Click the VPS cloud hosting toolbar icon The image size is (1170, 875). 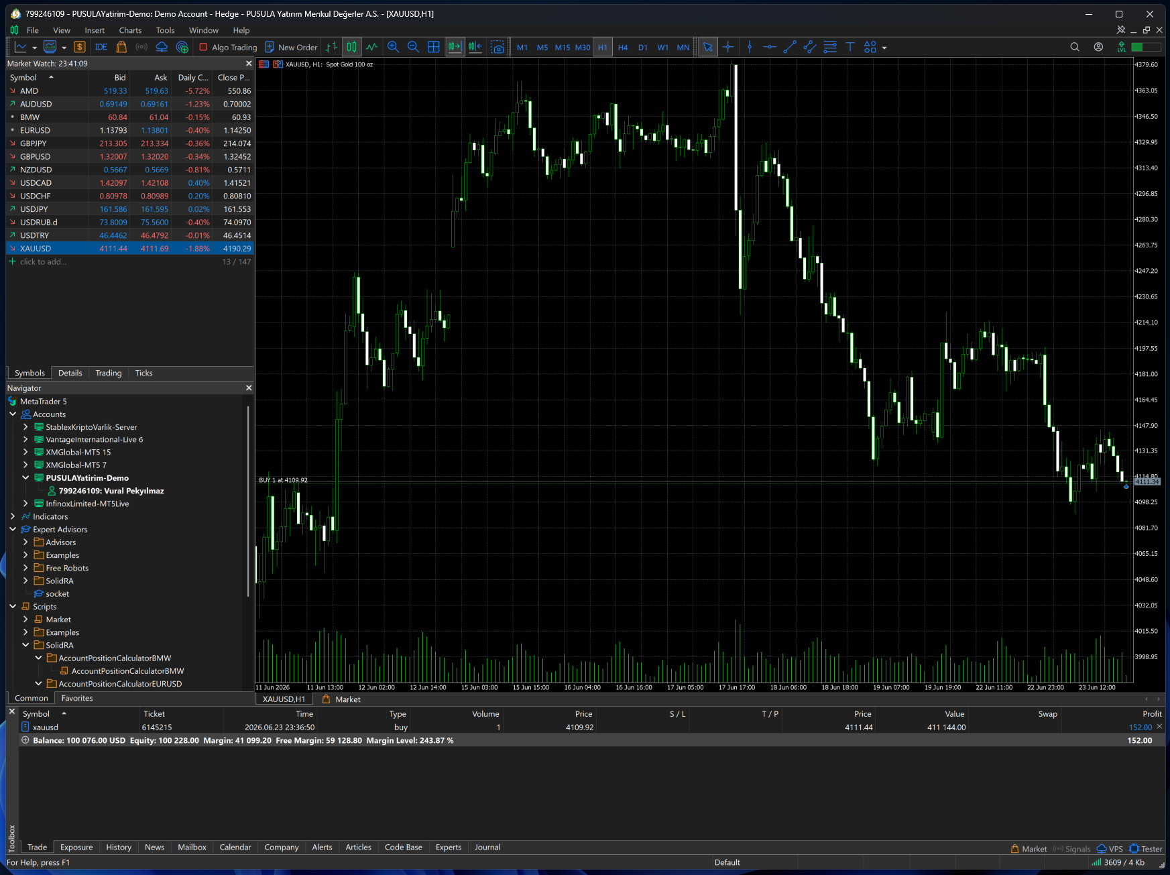(162, 47)
